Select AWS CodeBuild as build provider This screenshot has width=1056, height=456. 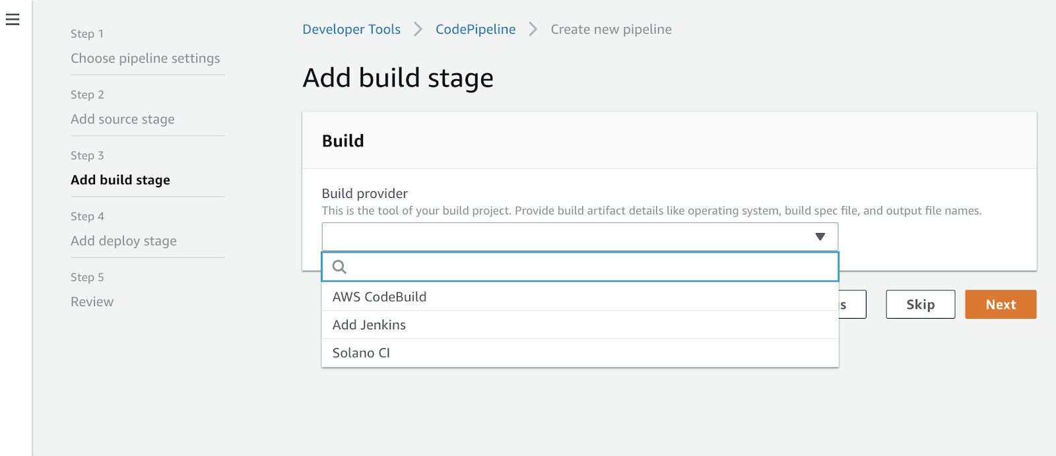click(x=579, y=297)
